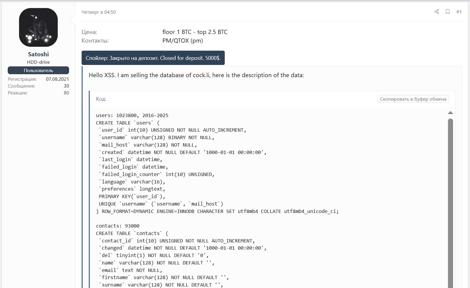Click the `preferences` longtext line
This screenshot has width=470, height=288.
(132, 189)
